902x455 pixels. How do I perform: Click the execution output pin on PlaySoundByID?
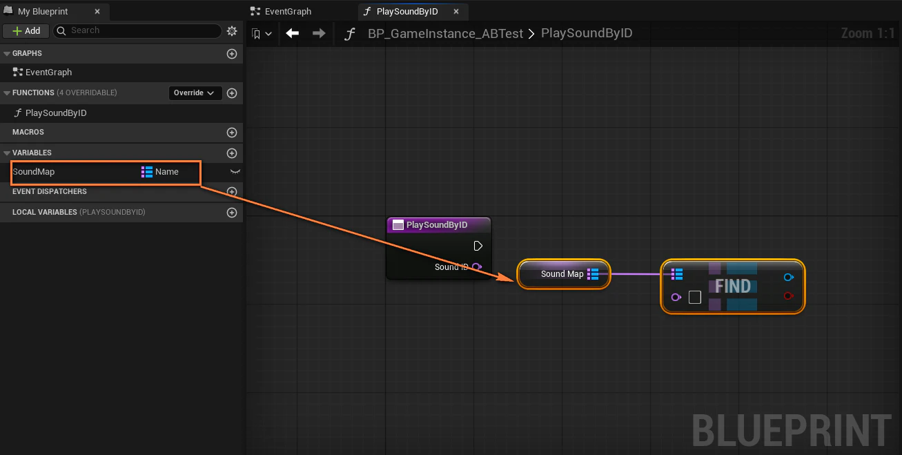[478, 246]
